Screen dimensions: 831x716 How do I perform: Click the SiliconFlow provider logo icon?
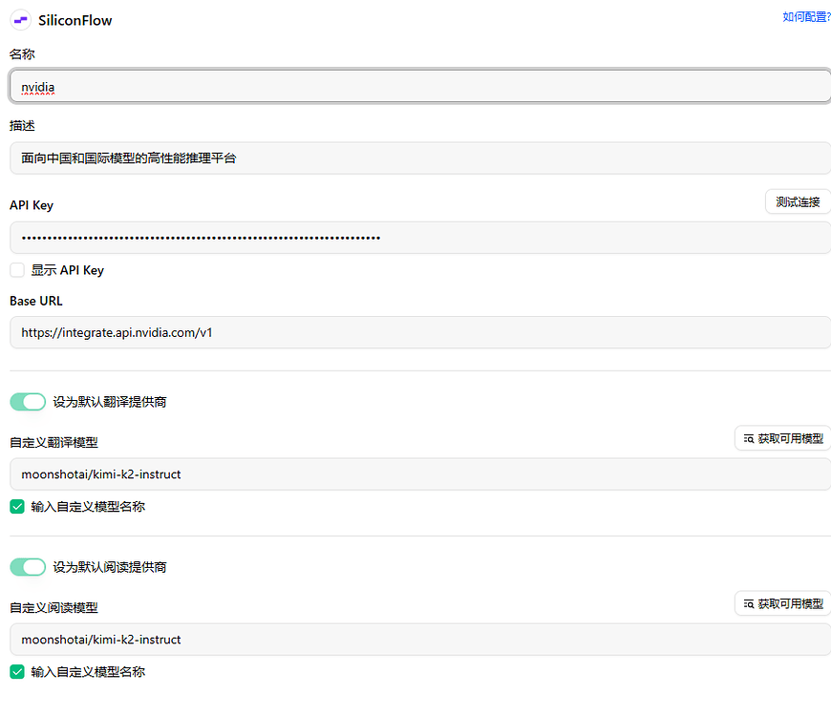coord(21,20)
